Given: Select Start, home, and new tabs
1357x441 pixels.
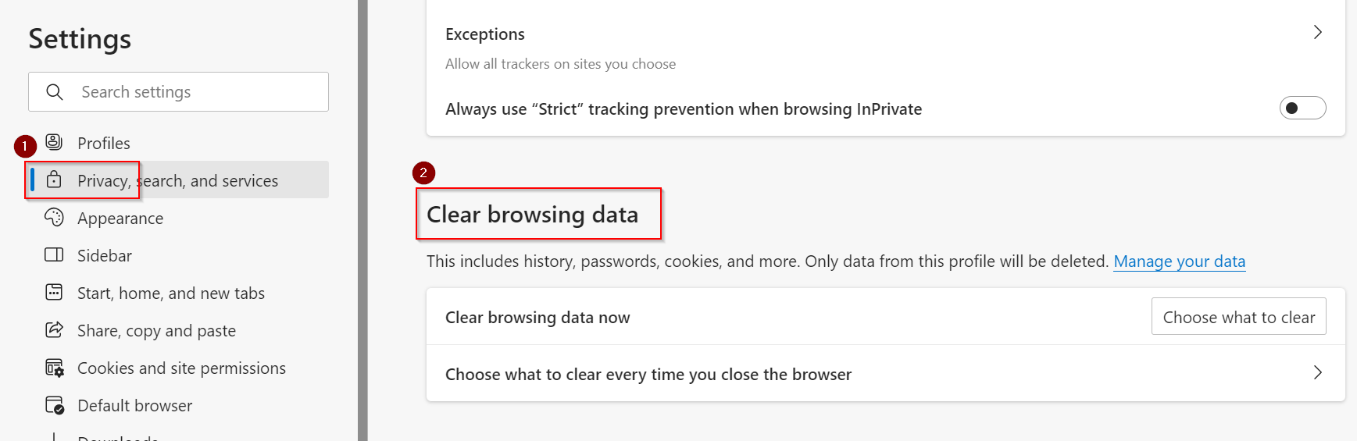Looking at the screenshot, I should point(170,293).
